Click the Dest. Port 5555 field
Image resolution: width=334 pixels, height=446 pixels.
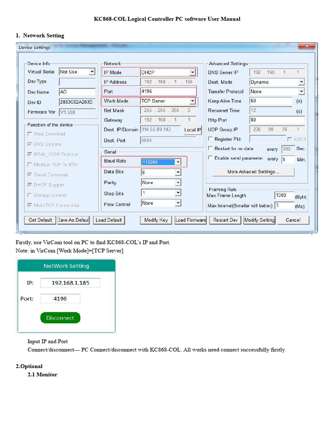coord(168,140)
